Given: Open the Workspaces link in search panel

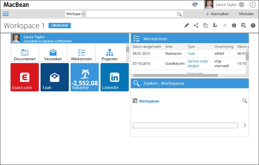Looking at the screenshot, I should pos(149,101).
